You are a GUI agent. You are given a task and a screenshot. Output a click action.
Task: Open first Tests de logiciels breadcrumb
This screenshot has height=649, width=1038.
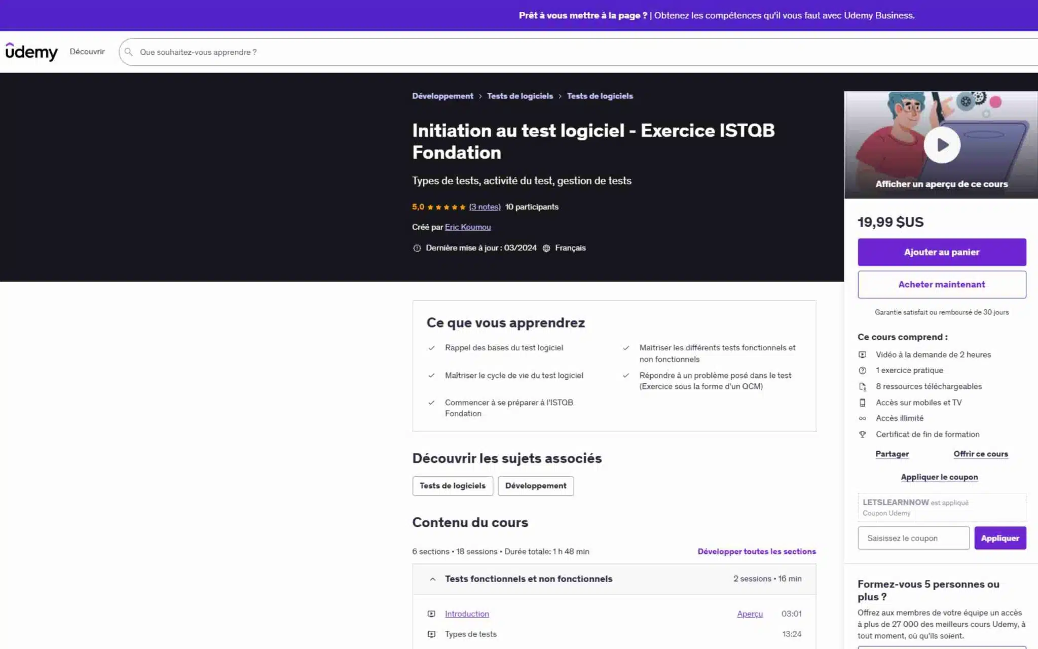(520, 96)
